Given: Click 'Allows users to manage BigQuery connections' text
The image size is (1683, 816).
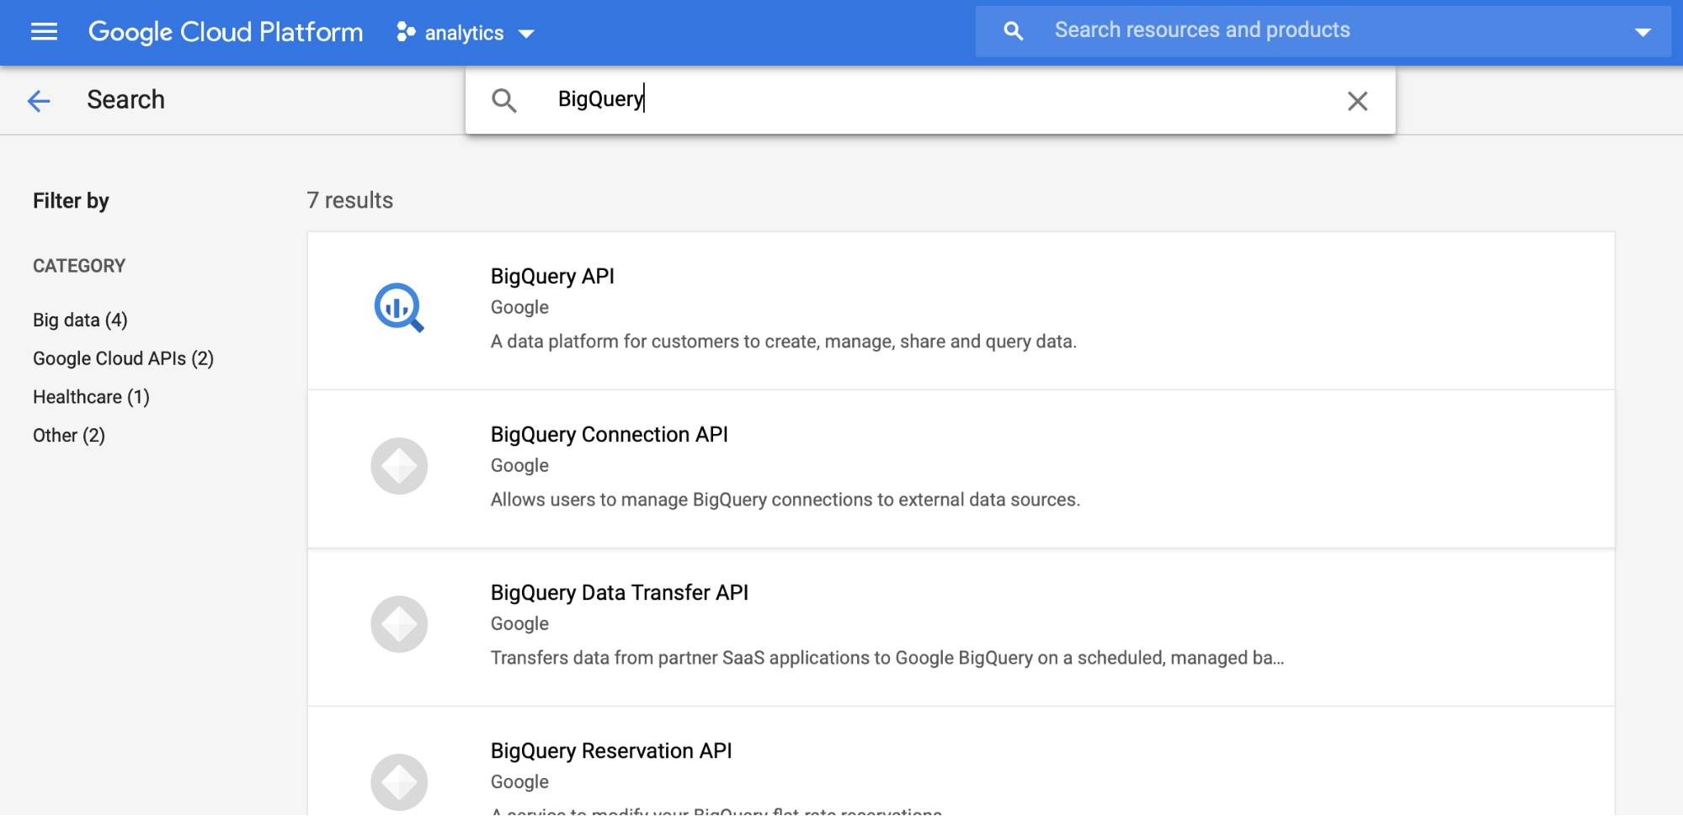Looking at the screenshot, I should click(x=786, y=500).
